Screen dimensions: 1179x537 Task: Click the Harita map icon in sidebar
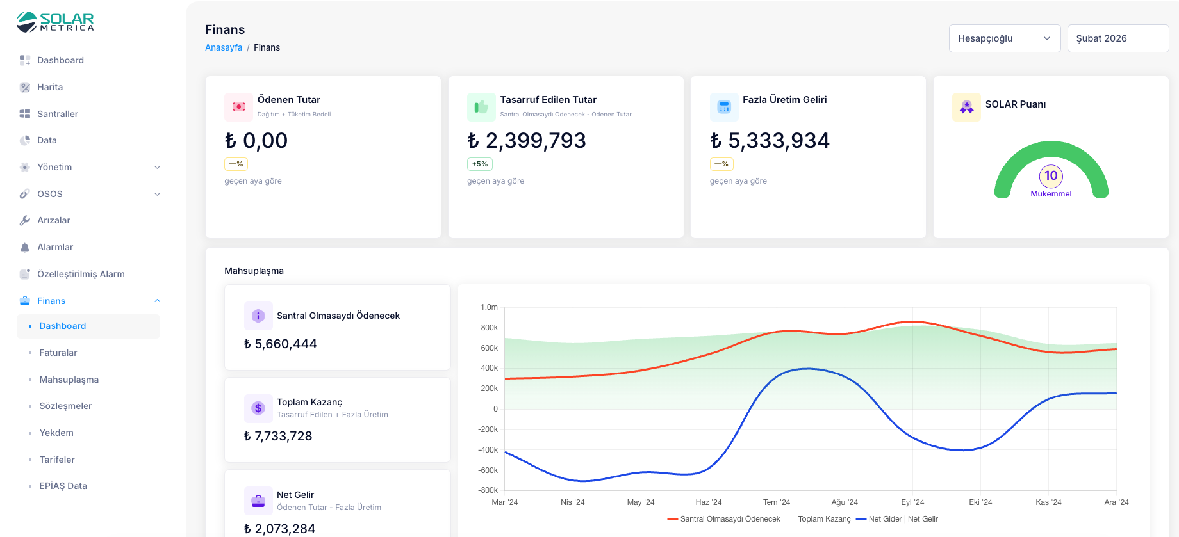tap(25, 87)
